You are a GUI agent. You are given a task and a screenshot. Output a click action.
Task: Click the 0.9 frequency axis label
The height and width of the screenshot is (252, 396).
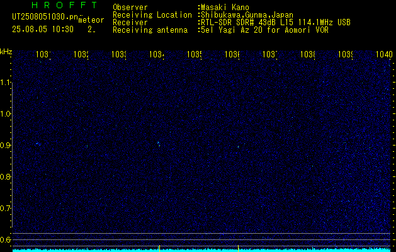[x=6, y=146]
